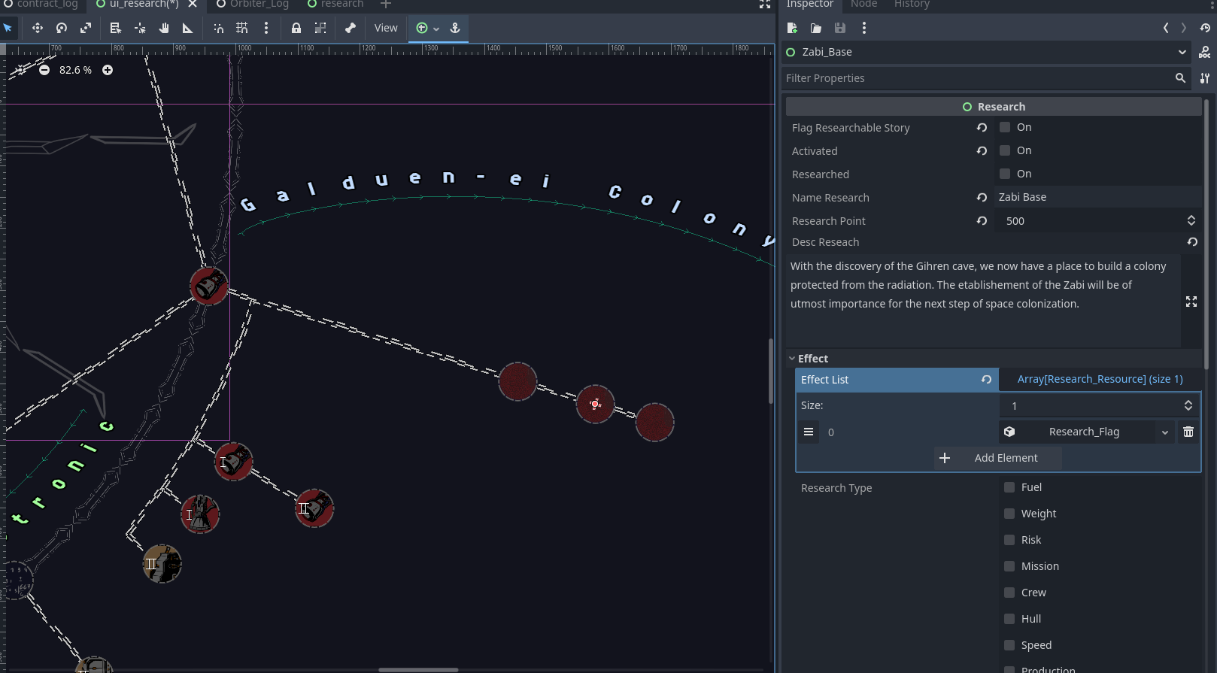Enable Flag Researchable Story checkbox
This screenshot has height=673, width=1217.
[1005, 127]
